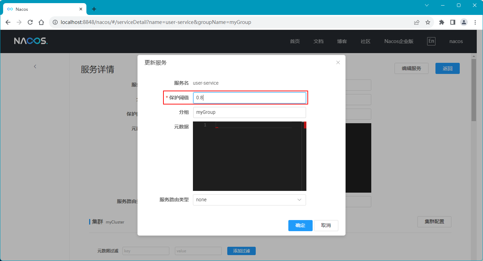The width and height of the screenshot is (483, 261).
Task: Click the 分组 myGroup input field
Action: (x=249, y=112)
